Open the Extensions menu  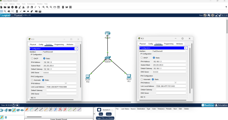tap(31, 4)
